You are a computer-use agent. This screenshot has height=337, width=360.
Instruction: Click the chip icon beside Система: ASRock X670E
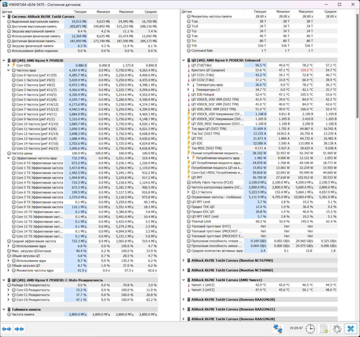(9, 17)
